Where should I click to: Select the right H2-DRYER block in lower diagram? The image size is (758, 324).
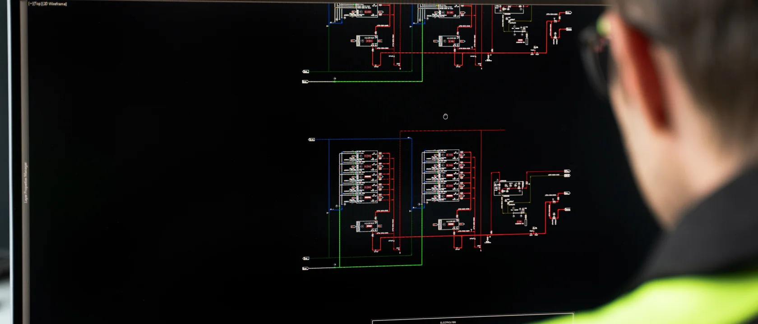(449, 224)
